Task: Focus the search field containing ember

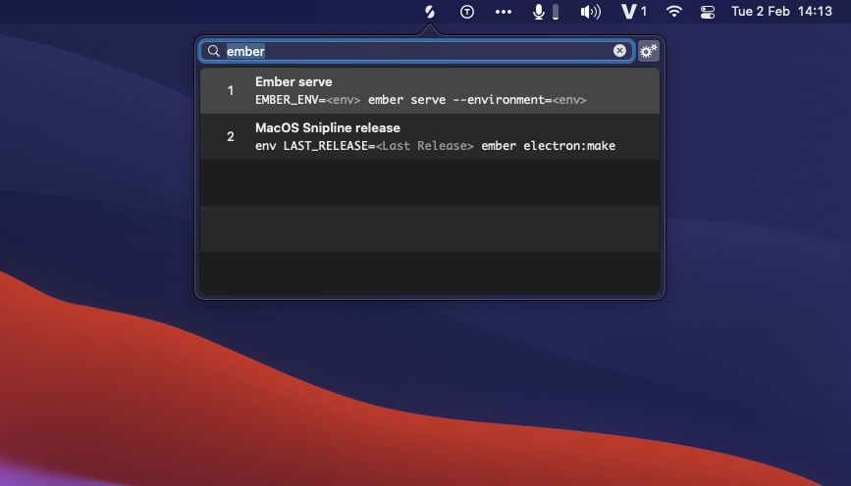Action: [x=417, y=51]
